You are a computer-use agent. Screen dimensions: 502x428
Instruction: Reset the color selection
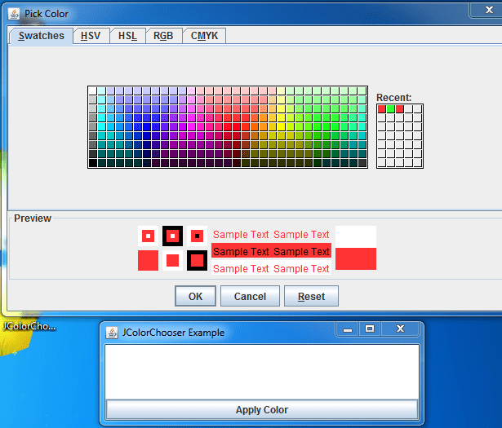tap(311, 297)
